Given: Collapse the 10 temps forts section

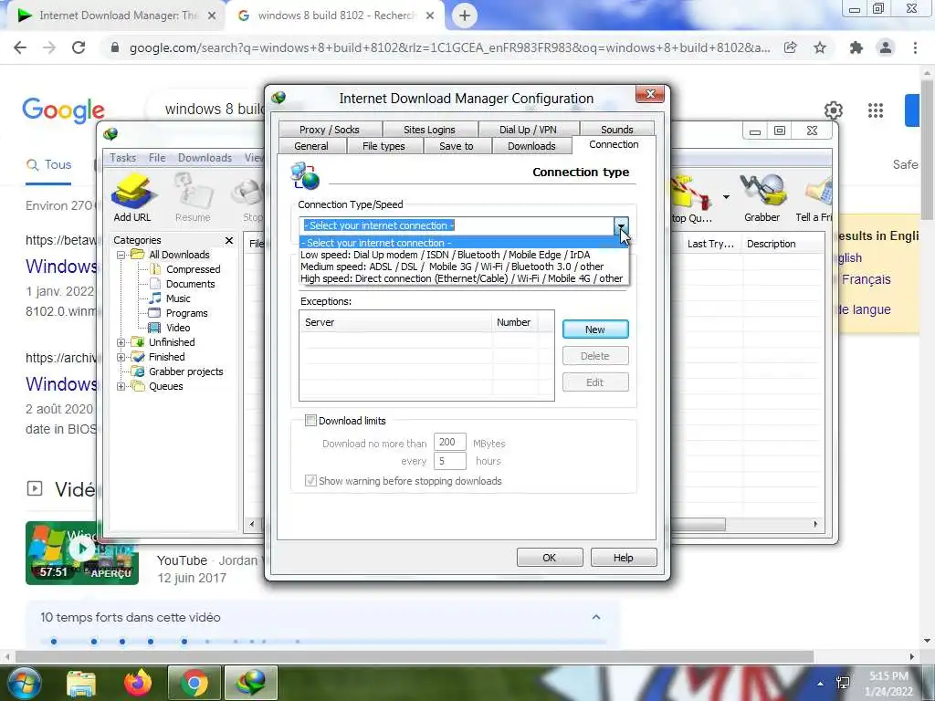Looking at the screenshot, I should coord(595,617).
